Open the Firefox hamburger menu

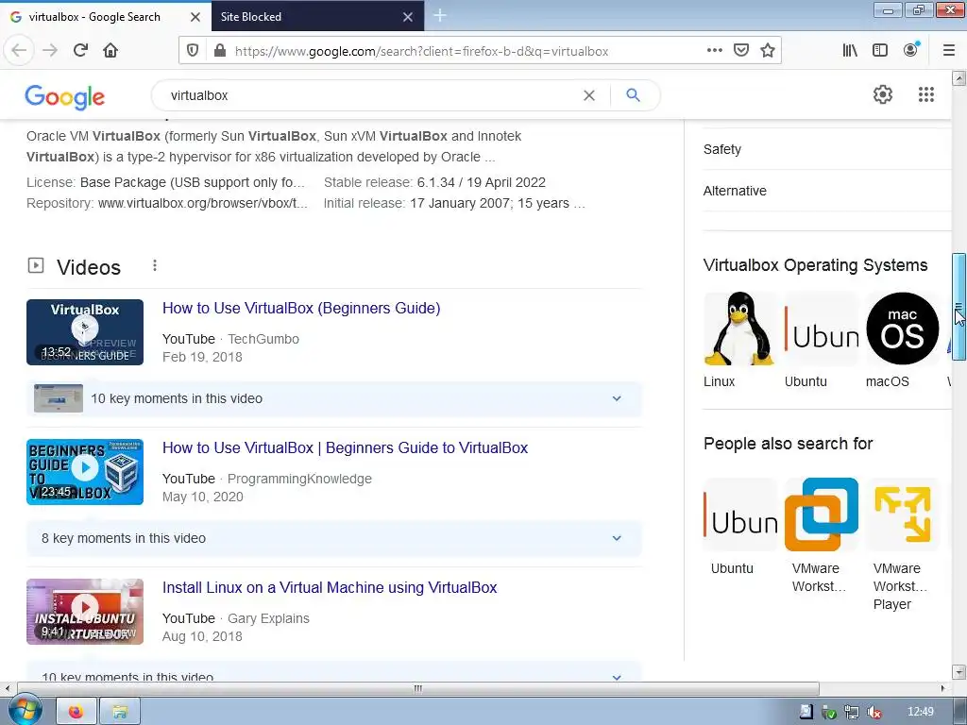coord(948,50)
